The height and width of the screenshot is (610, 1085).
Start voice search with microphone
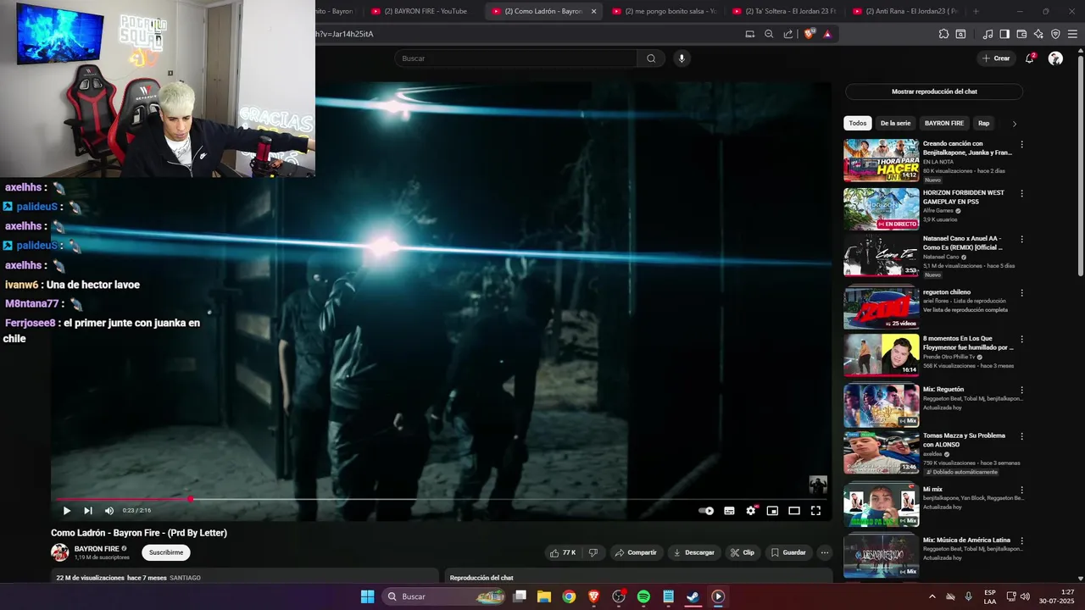(681, 58)
